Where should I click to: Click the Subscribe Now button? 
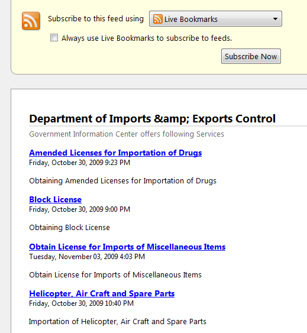coord(251,56)
